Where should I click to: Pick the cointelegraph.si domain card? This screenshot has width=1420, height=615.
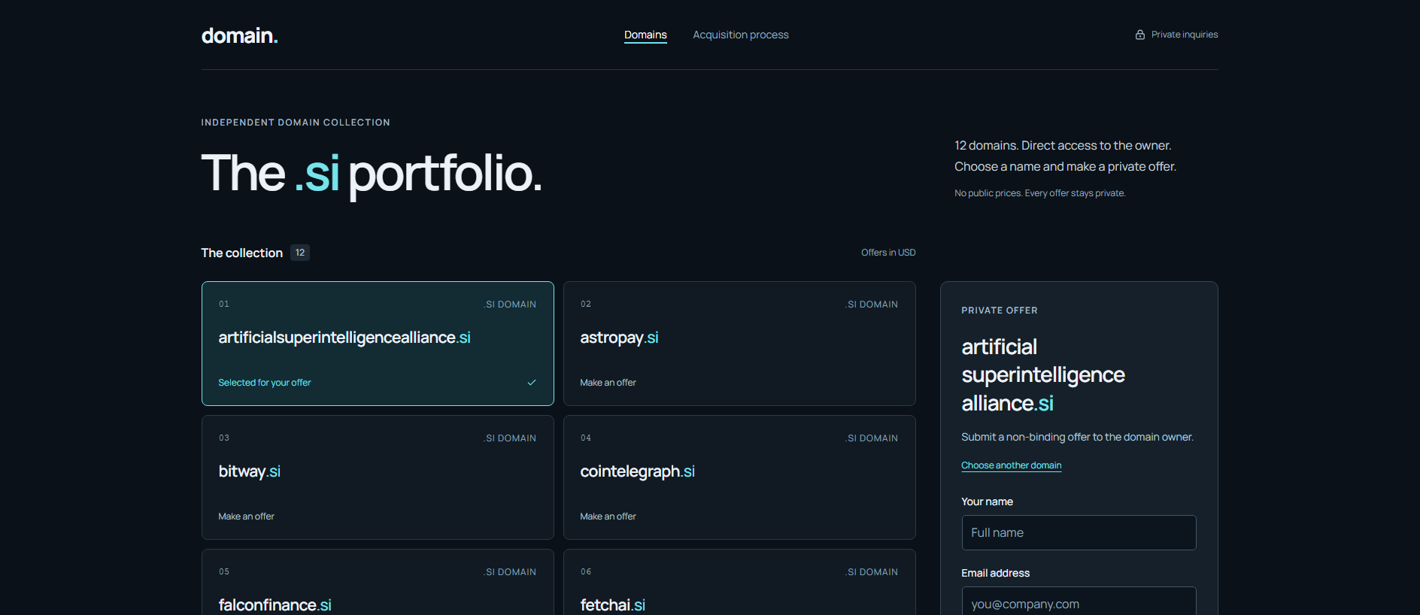739,477
